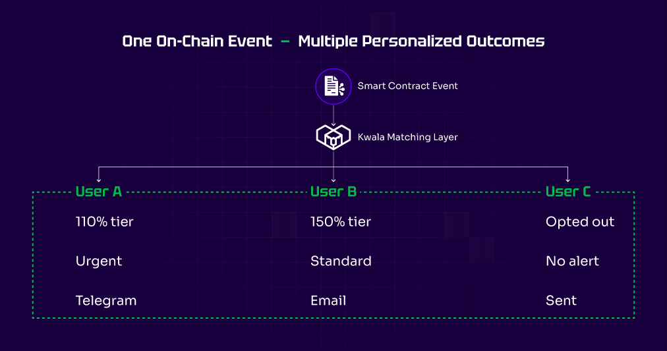Click the arrowhead above User A
667x351 pixels.
click(x=99, y=178)
